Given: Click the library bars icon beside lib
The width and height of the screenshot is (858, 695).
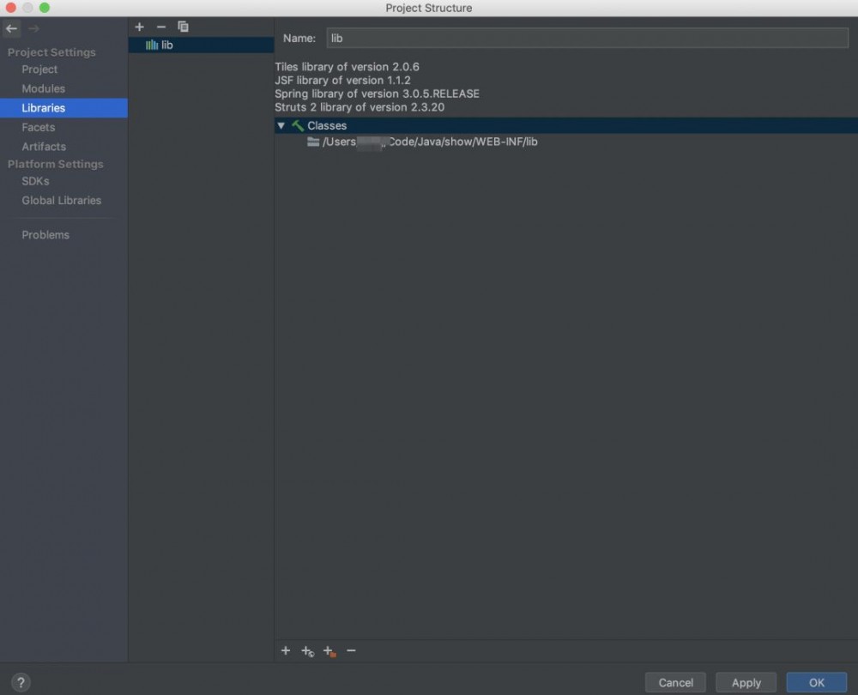Looking at the screenshot, I should click(152, 45).
